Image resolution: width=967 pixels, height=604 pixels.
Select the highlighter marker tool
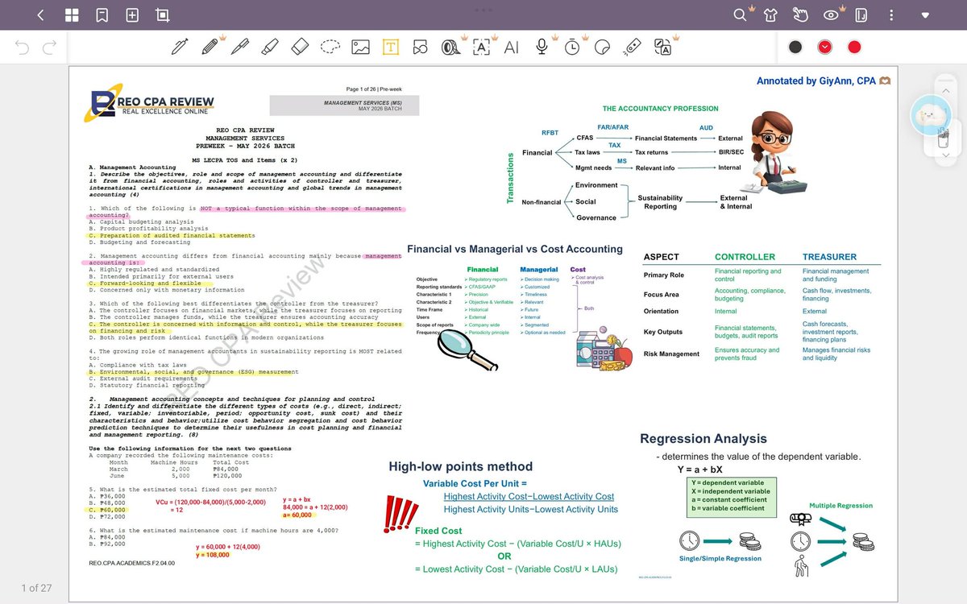point(270,47)
